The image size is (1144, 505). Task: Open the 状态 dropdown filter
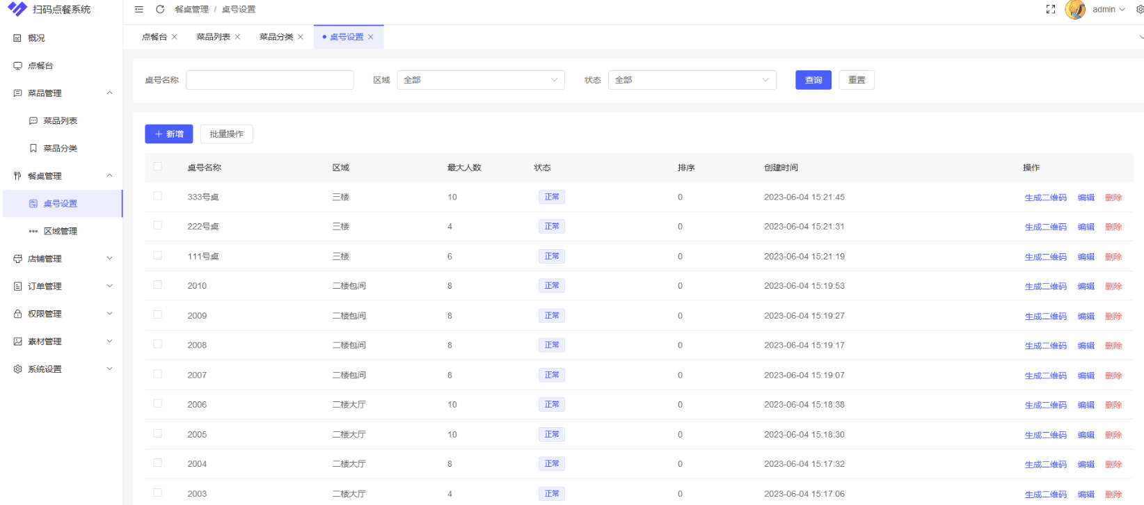tap(692, 80)
